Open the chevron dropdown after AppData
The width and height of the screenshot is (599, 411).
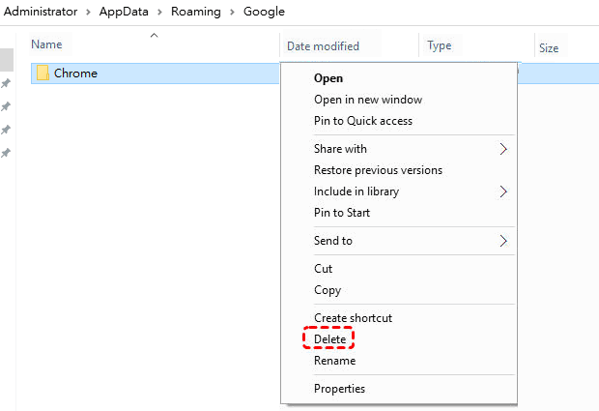(x=159, y=13)
